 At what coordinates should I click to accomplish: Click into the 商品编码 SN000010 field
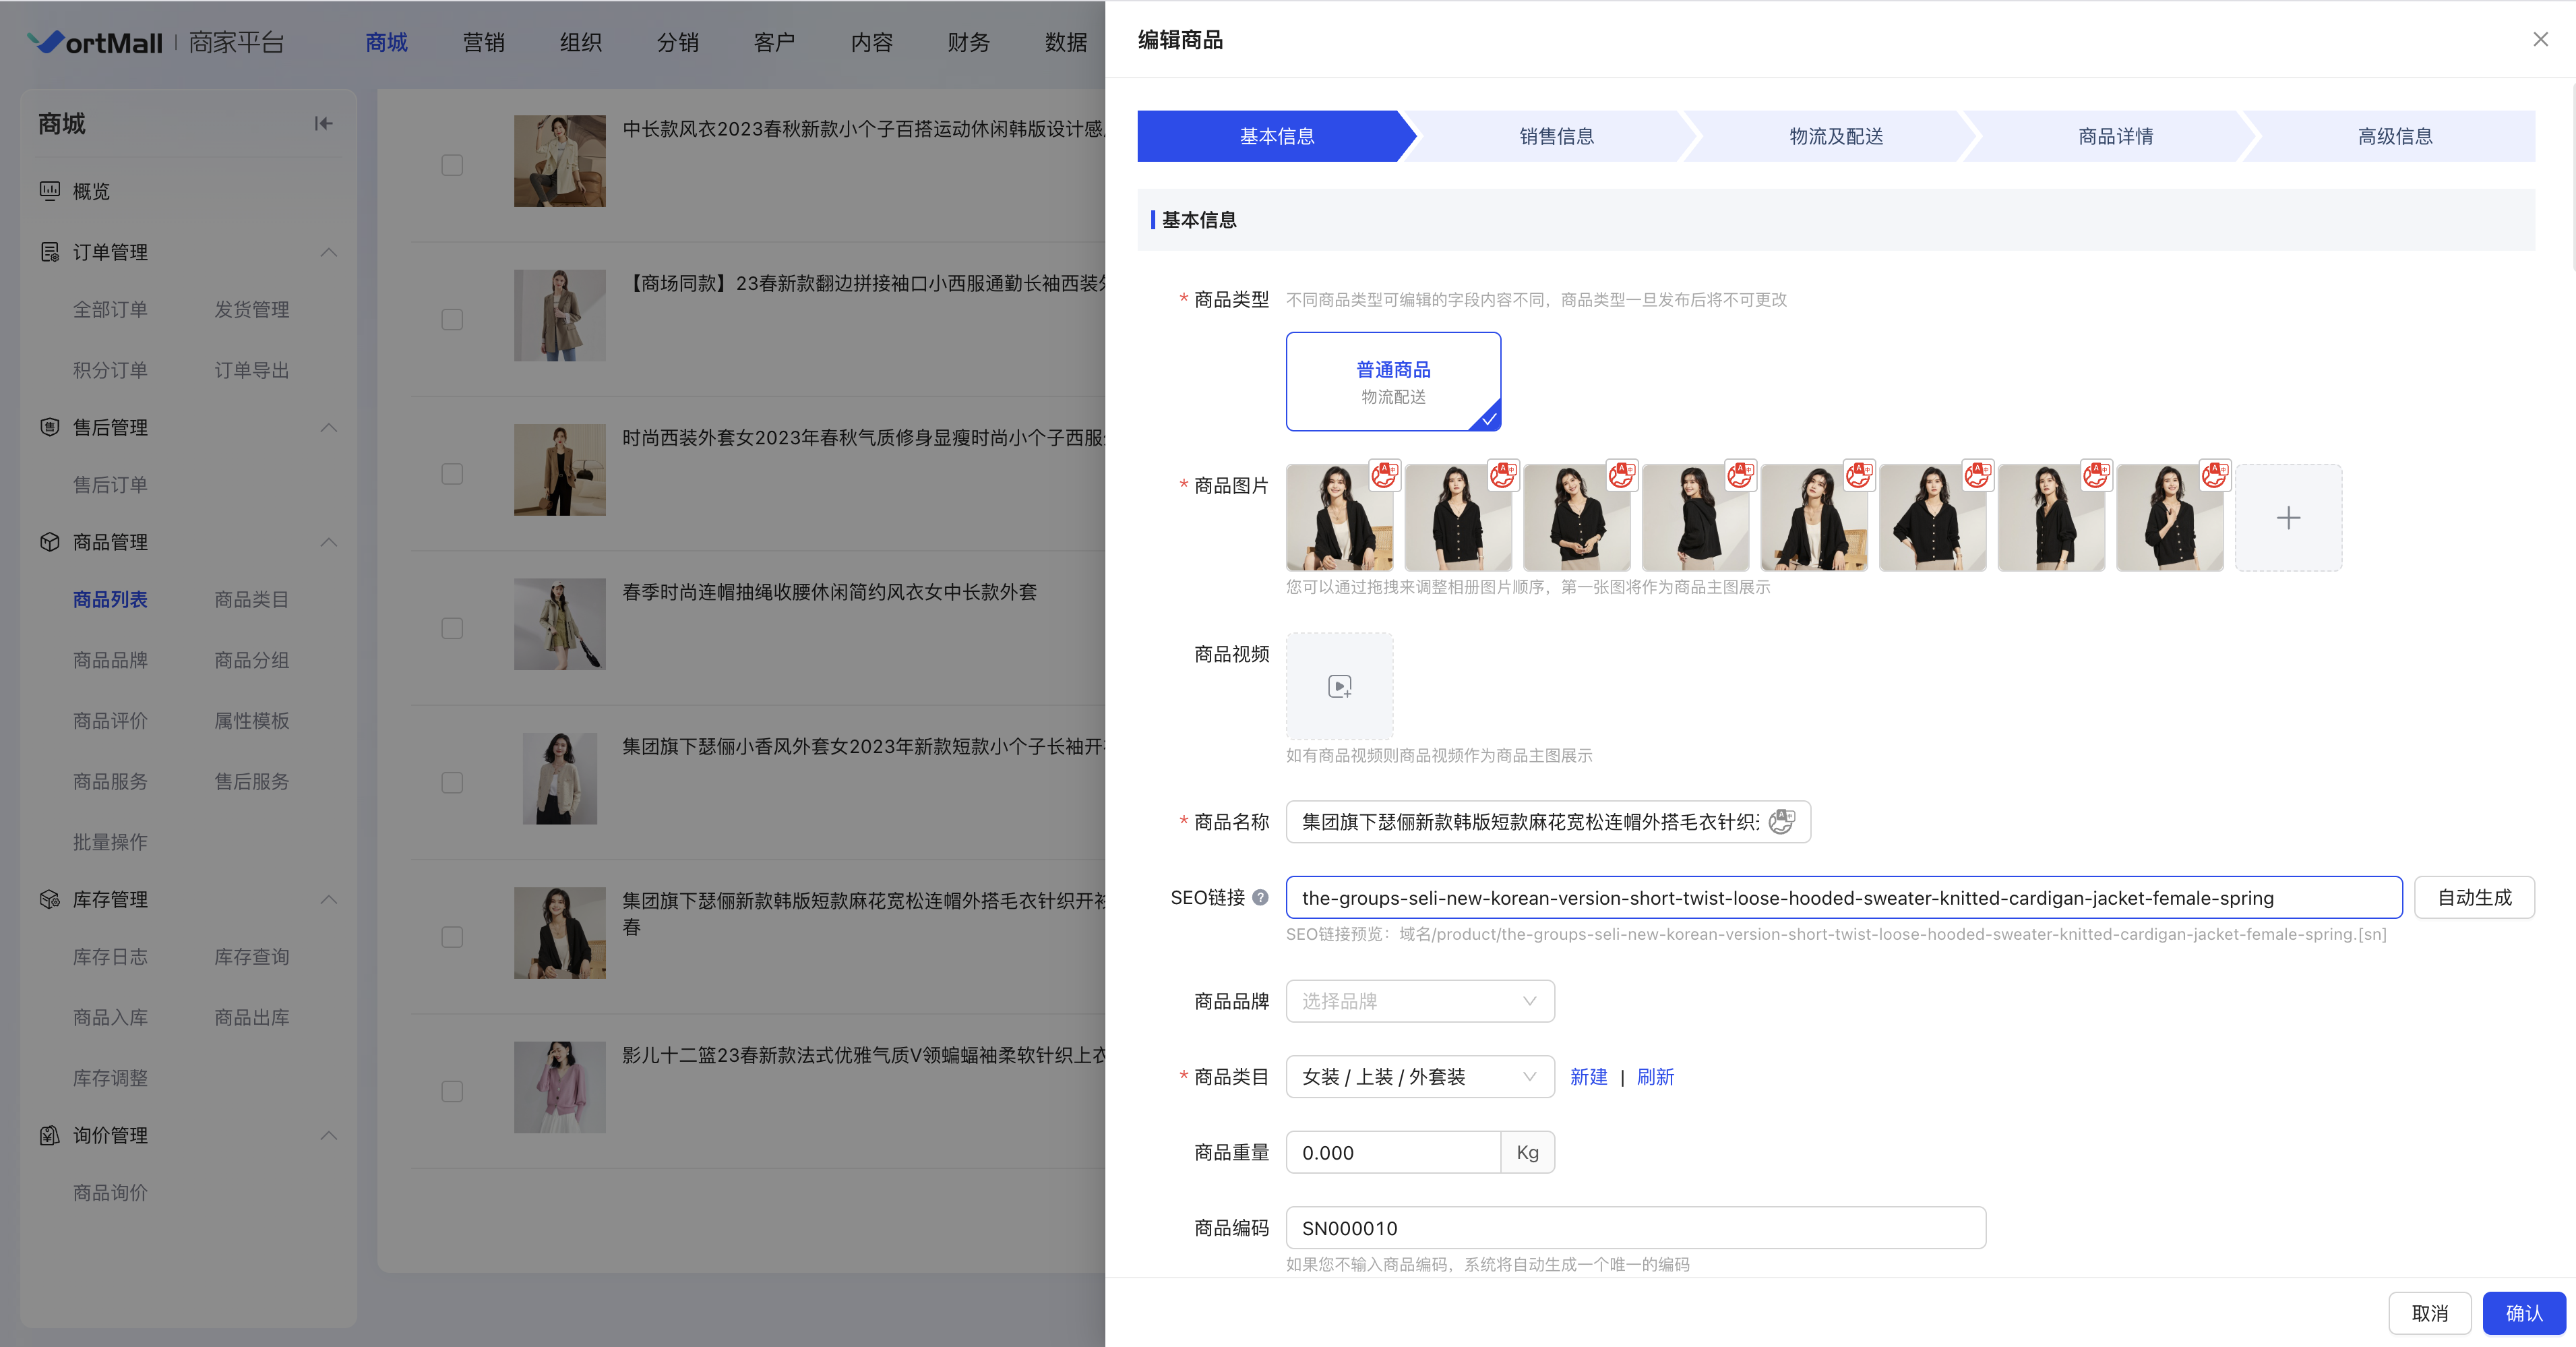click(x=1635, y=1228)
